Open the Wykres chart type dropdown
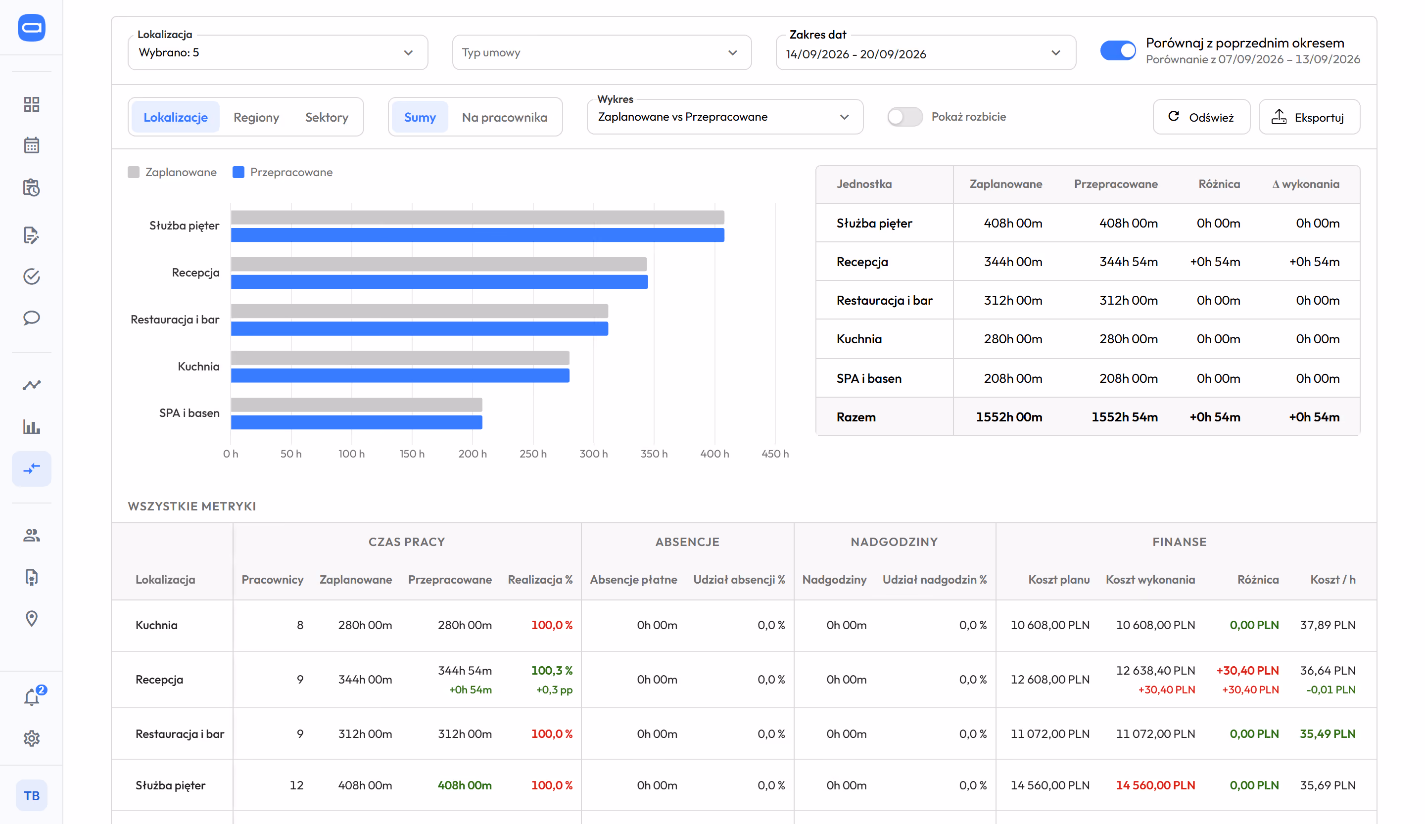The width and height of the screenshot is (1425, 824). [x=725, y=117]
